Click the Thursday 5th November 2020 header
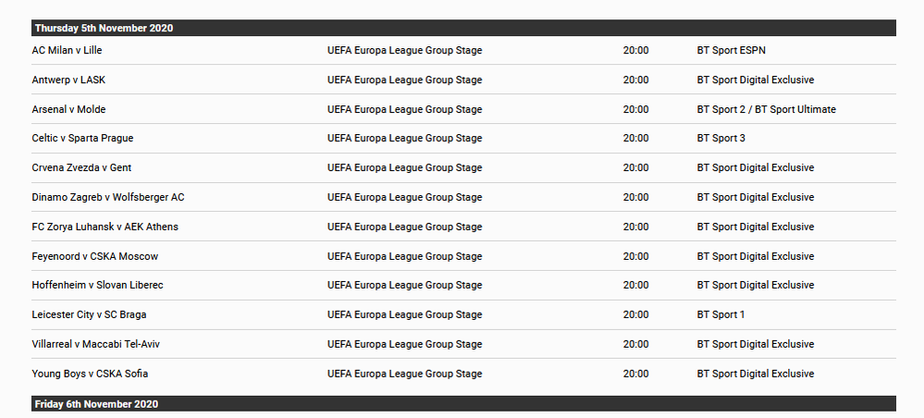 [104, 28]
